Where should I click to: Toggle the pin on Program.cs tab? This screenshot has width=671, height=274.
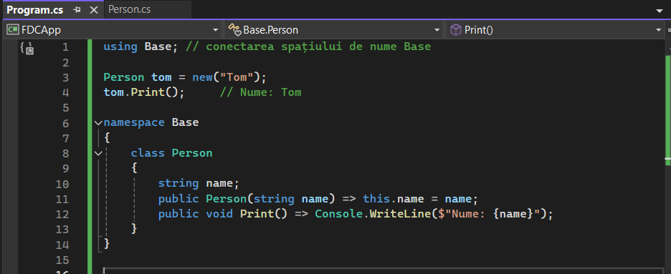pyautogui.click(x=77, y=10)
